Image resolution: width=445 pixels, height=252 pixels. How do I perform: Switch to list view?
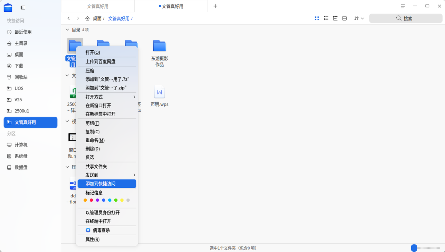(x=326, y=18)
